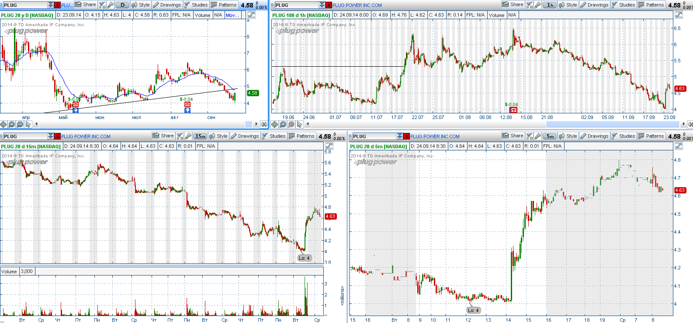Click the PLUG POWER INC COM link in the 5m chart
693x323 pixels.
pyautogui.click(x=435, y=136)
